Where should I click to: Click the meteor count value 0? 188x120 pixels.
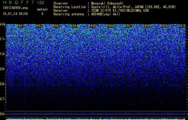tap(42, 14)
